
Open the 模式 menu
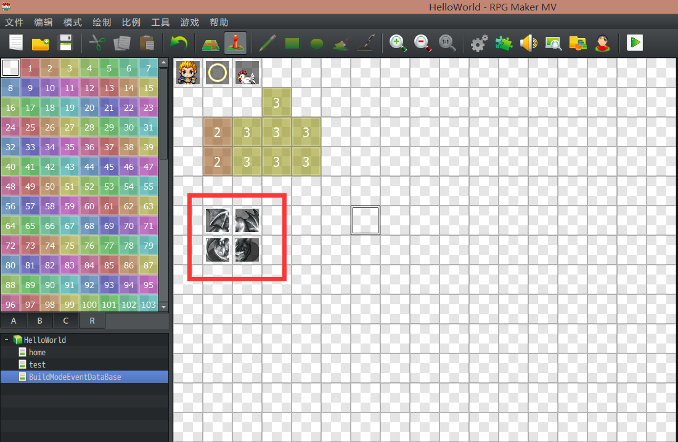(73, 22)
